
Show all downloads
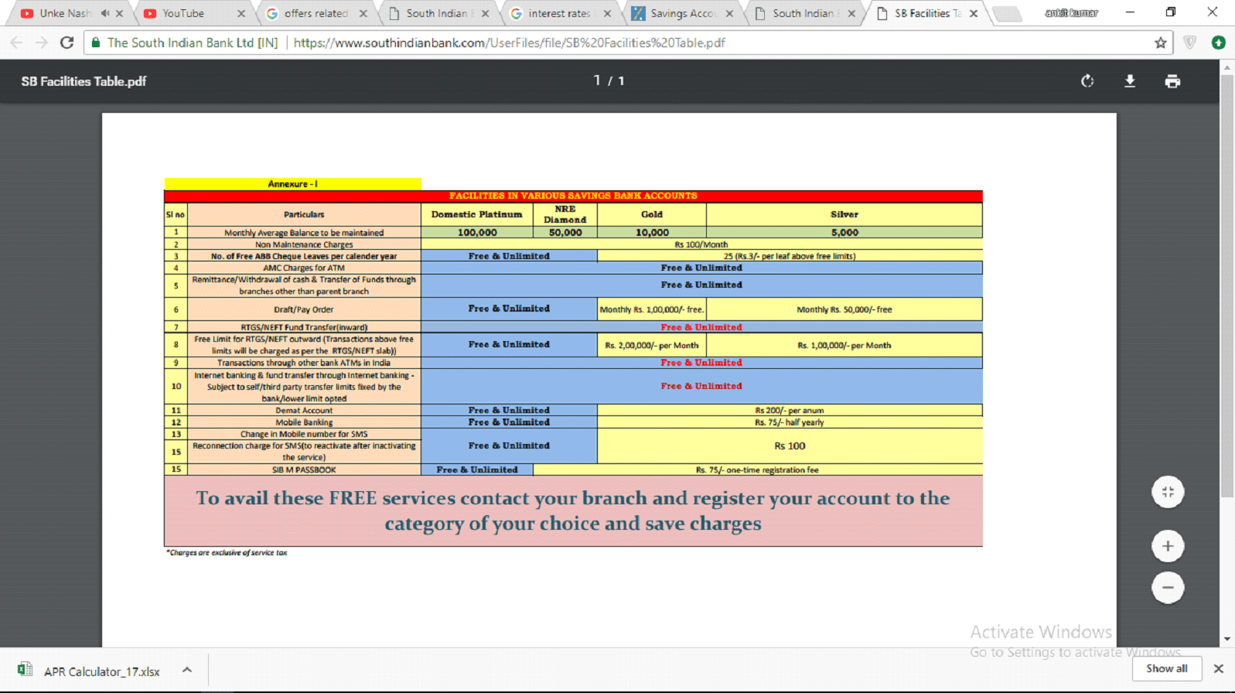click(1167, 668)
